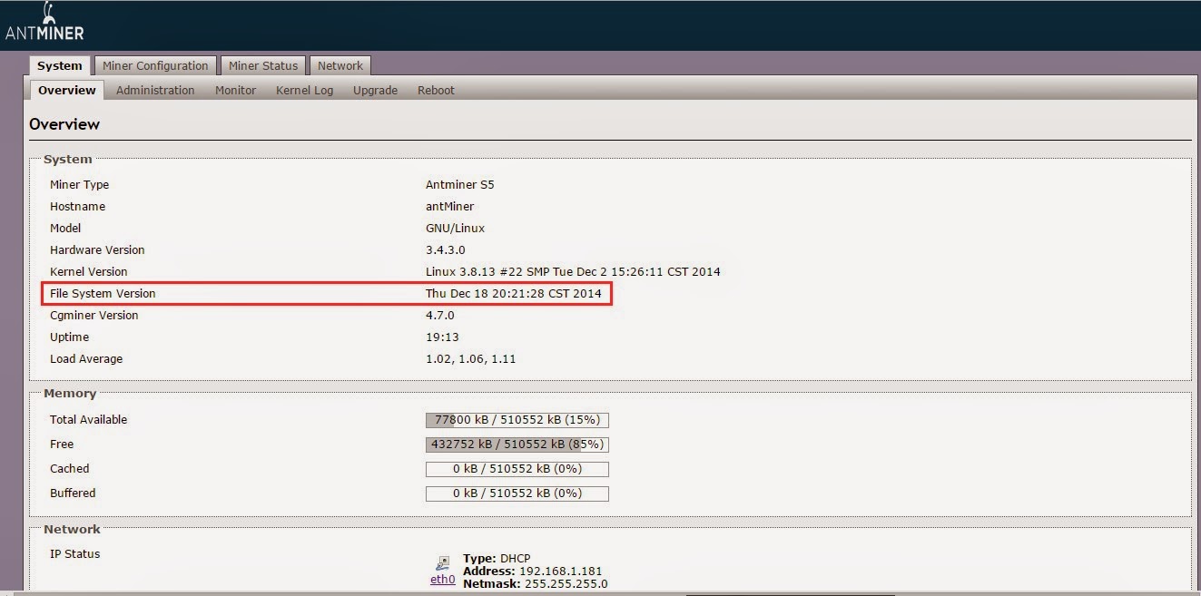Click the Kernel Version label
Screen dimensions: 1201x596
pos(89,271)
